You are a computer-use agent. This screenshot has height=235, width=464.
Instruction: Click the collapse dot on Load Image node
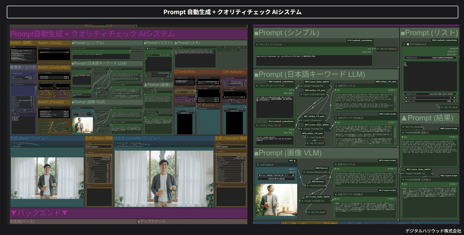(258, 164)
